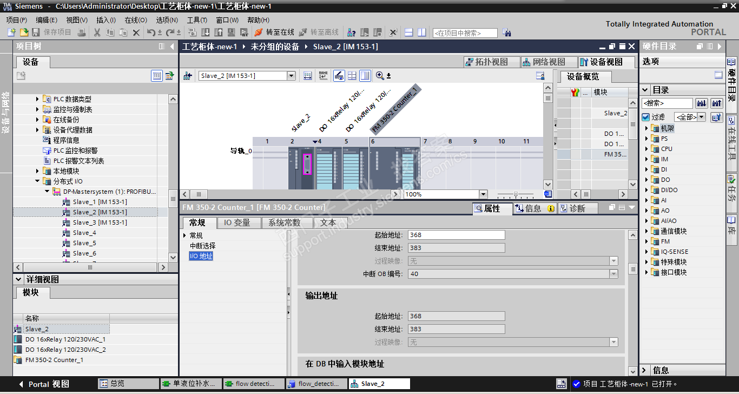Delete the selection with the X icon
Image resolution: width=739 pixels, height=394 pixels.
(136, 32)
